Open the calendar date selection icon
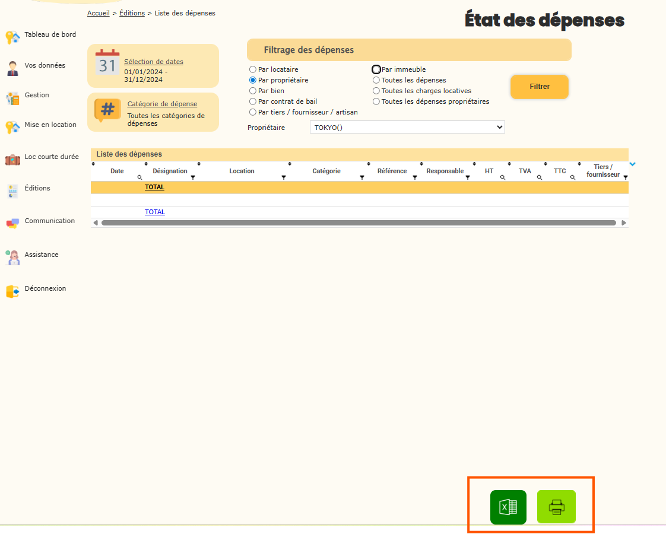The image size is (666, 534). click(107, 62)
